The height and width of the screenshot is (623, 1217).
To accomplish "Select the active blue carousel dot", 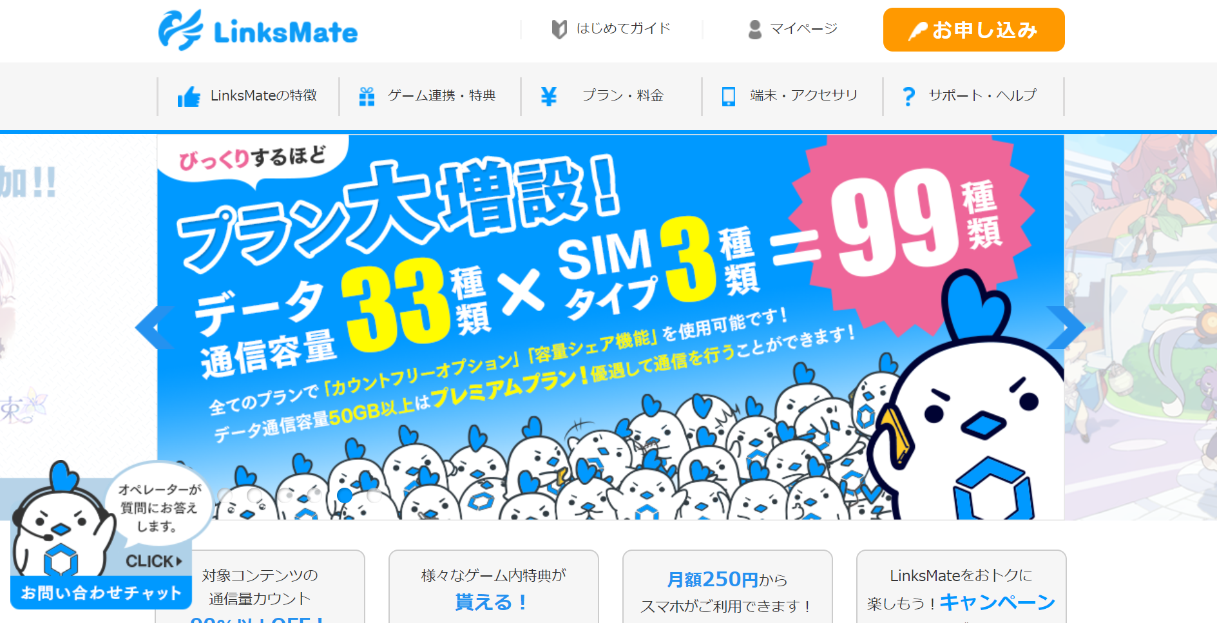I will click(345, 495).
